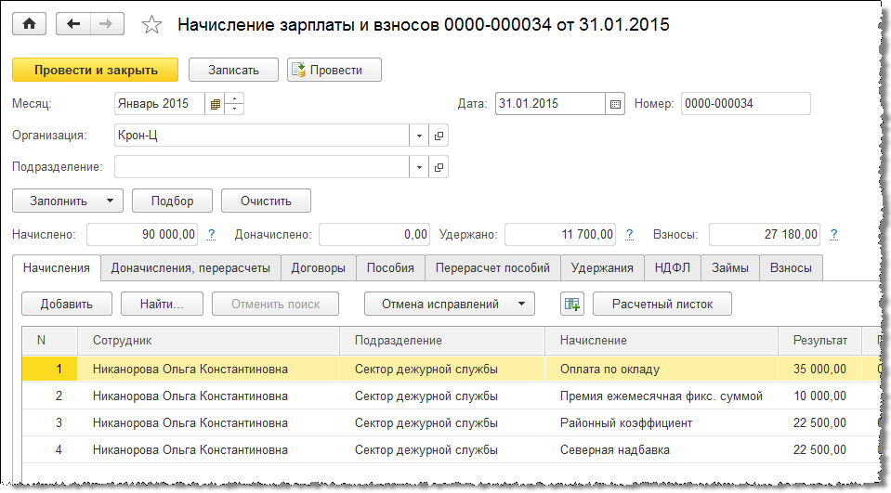
Task: Switch to Удержания tab
Action: [x=602, y=268]
